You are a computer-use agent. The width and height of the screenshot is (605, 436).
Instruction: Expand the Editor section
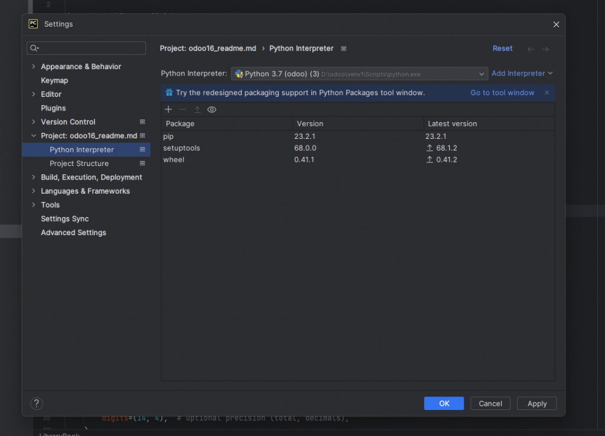[34, 94]
